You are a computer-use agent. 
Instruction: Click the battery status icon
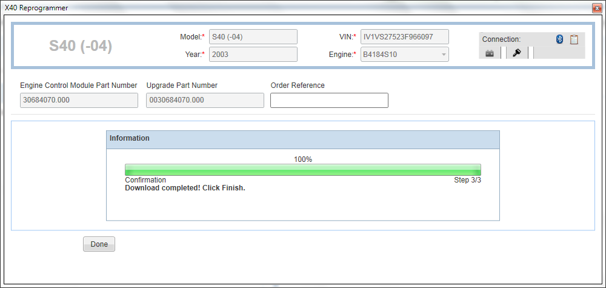[x=490, y=53]
